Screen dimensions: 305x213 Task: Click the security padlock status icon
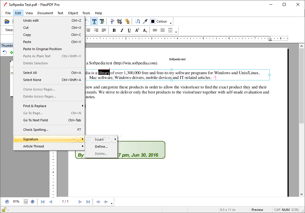[4, 210]
